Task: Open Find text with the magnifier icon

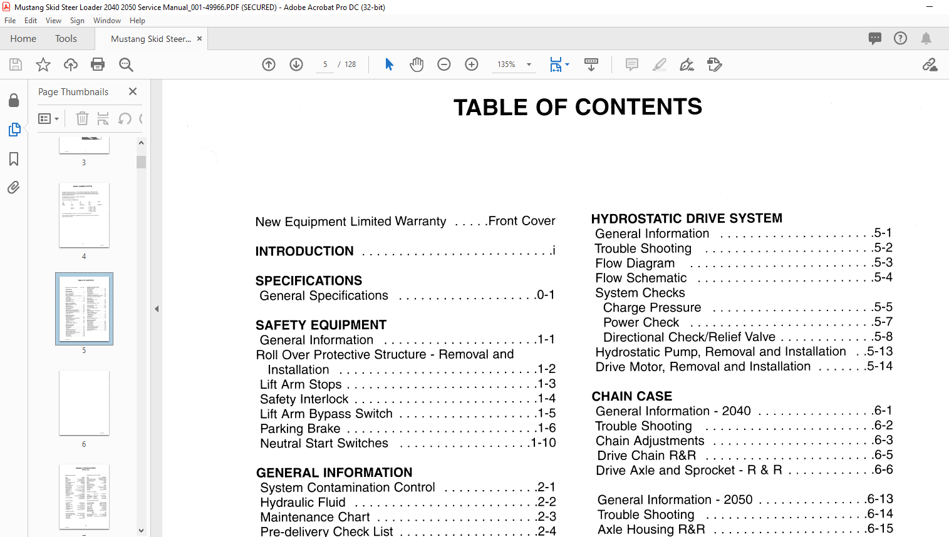Action: (126, 64)
